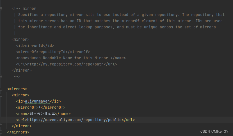
Task: Place cursor in opening <mirrors> tag
Action: tap(17, 89)
